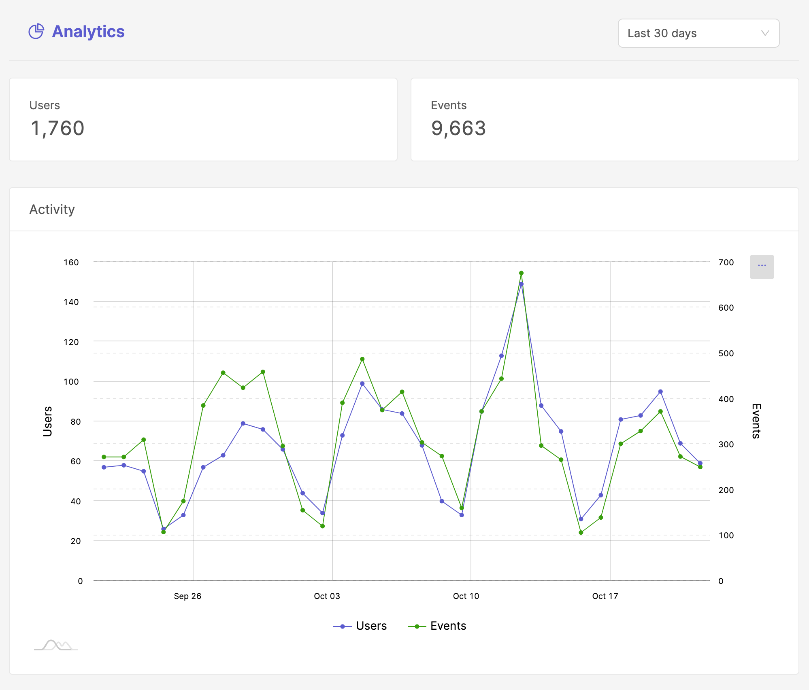
Task: Click the Events legend marker icon
Action: tap(417, 627)
